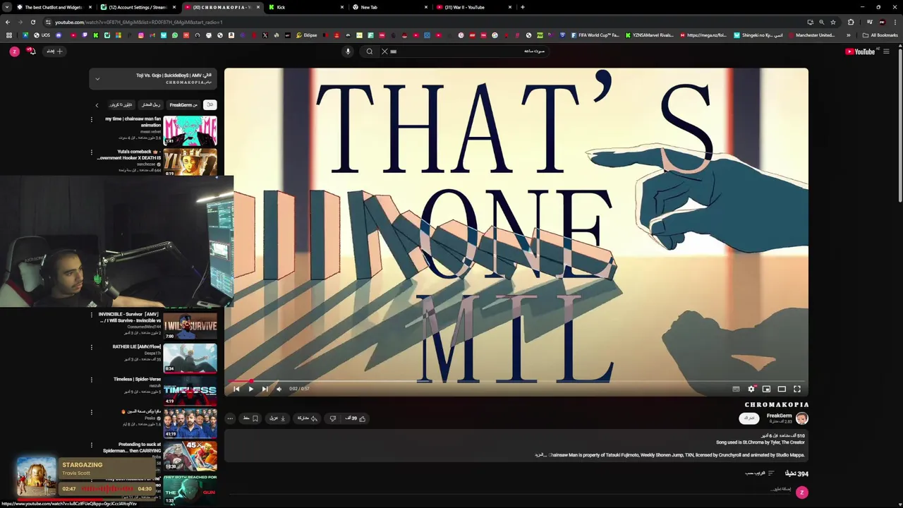Go back with browser back arrow
This screenshot has height=508, width=903.
click(7, 22)
